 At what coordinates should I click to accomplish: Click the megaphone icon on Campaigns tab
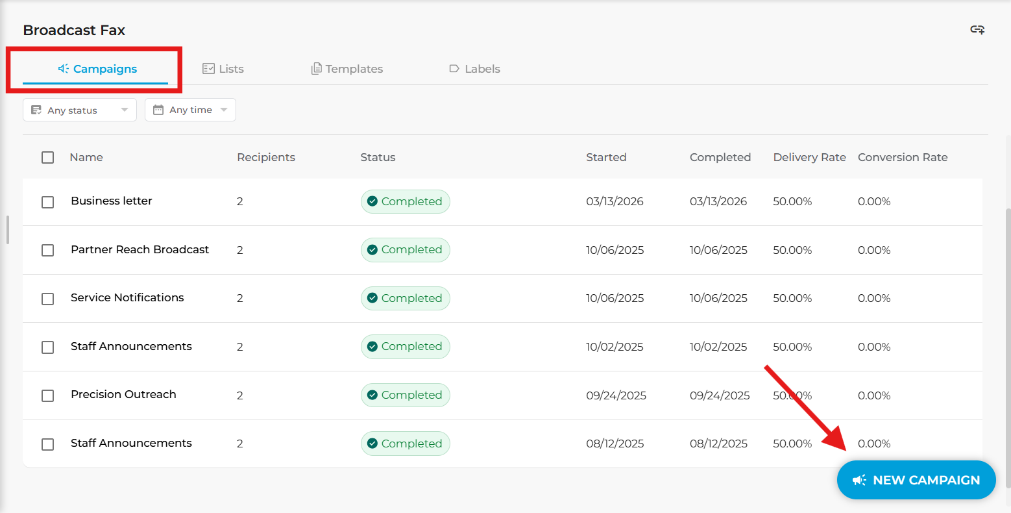[64, 69]
